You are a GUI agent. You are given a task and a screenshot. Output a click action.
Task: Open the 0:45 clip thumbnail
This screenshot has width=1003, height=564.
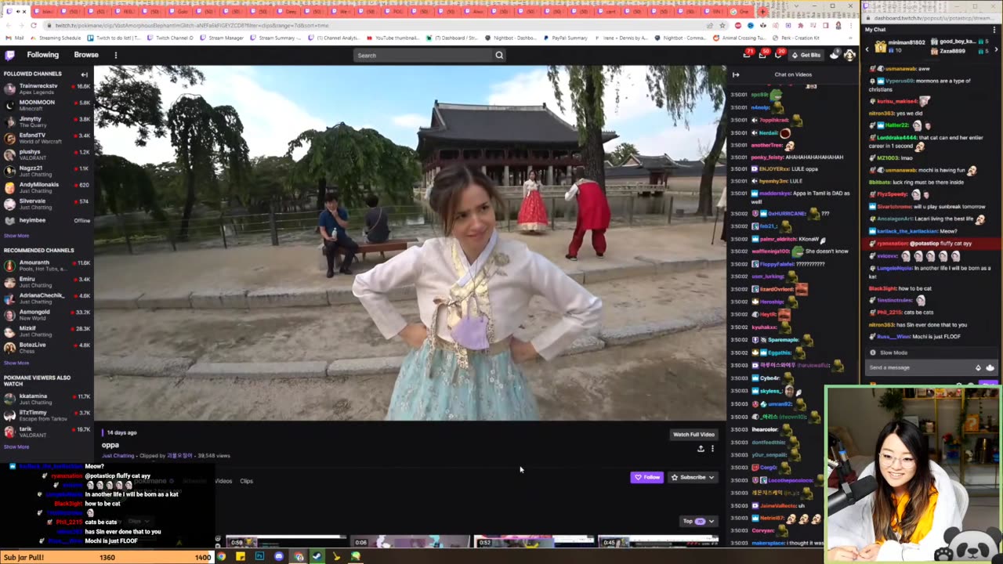[x=658, y=541]
